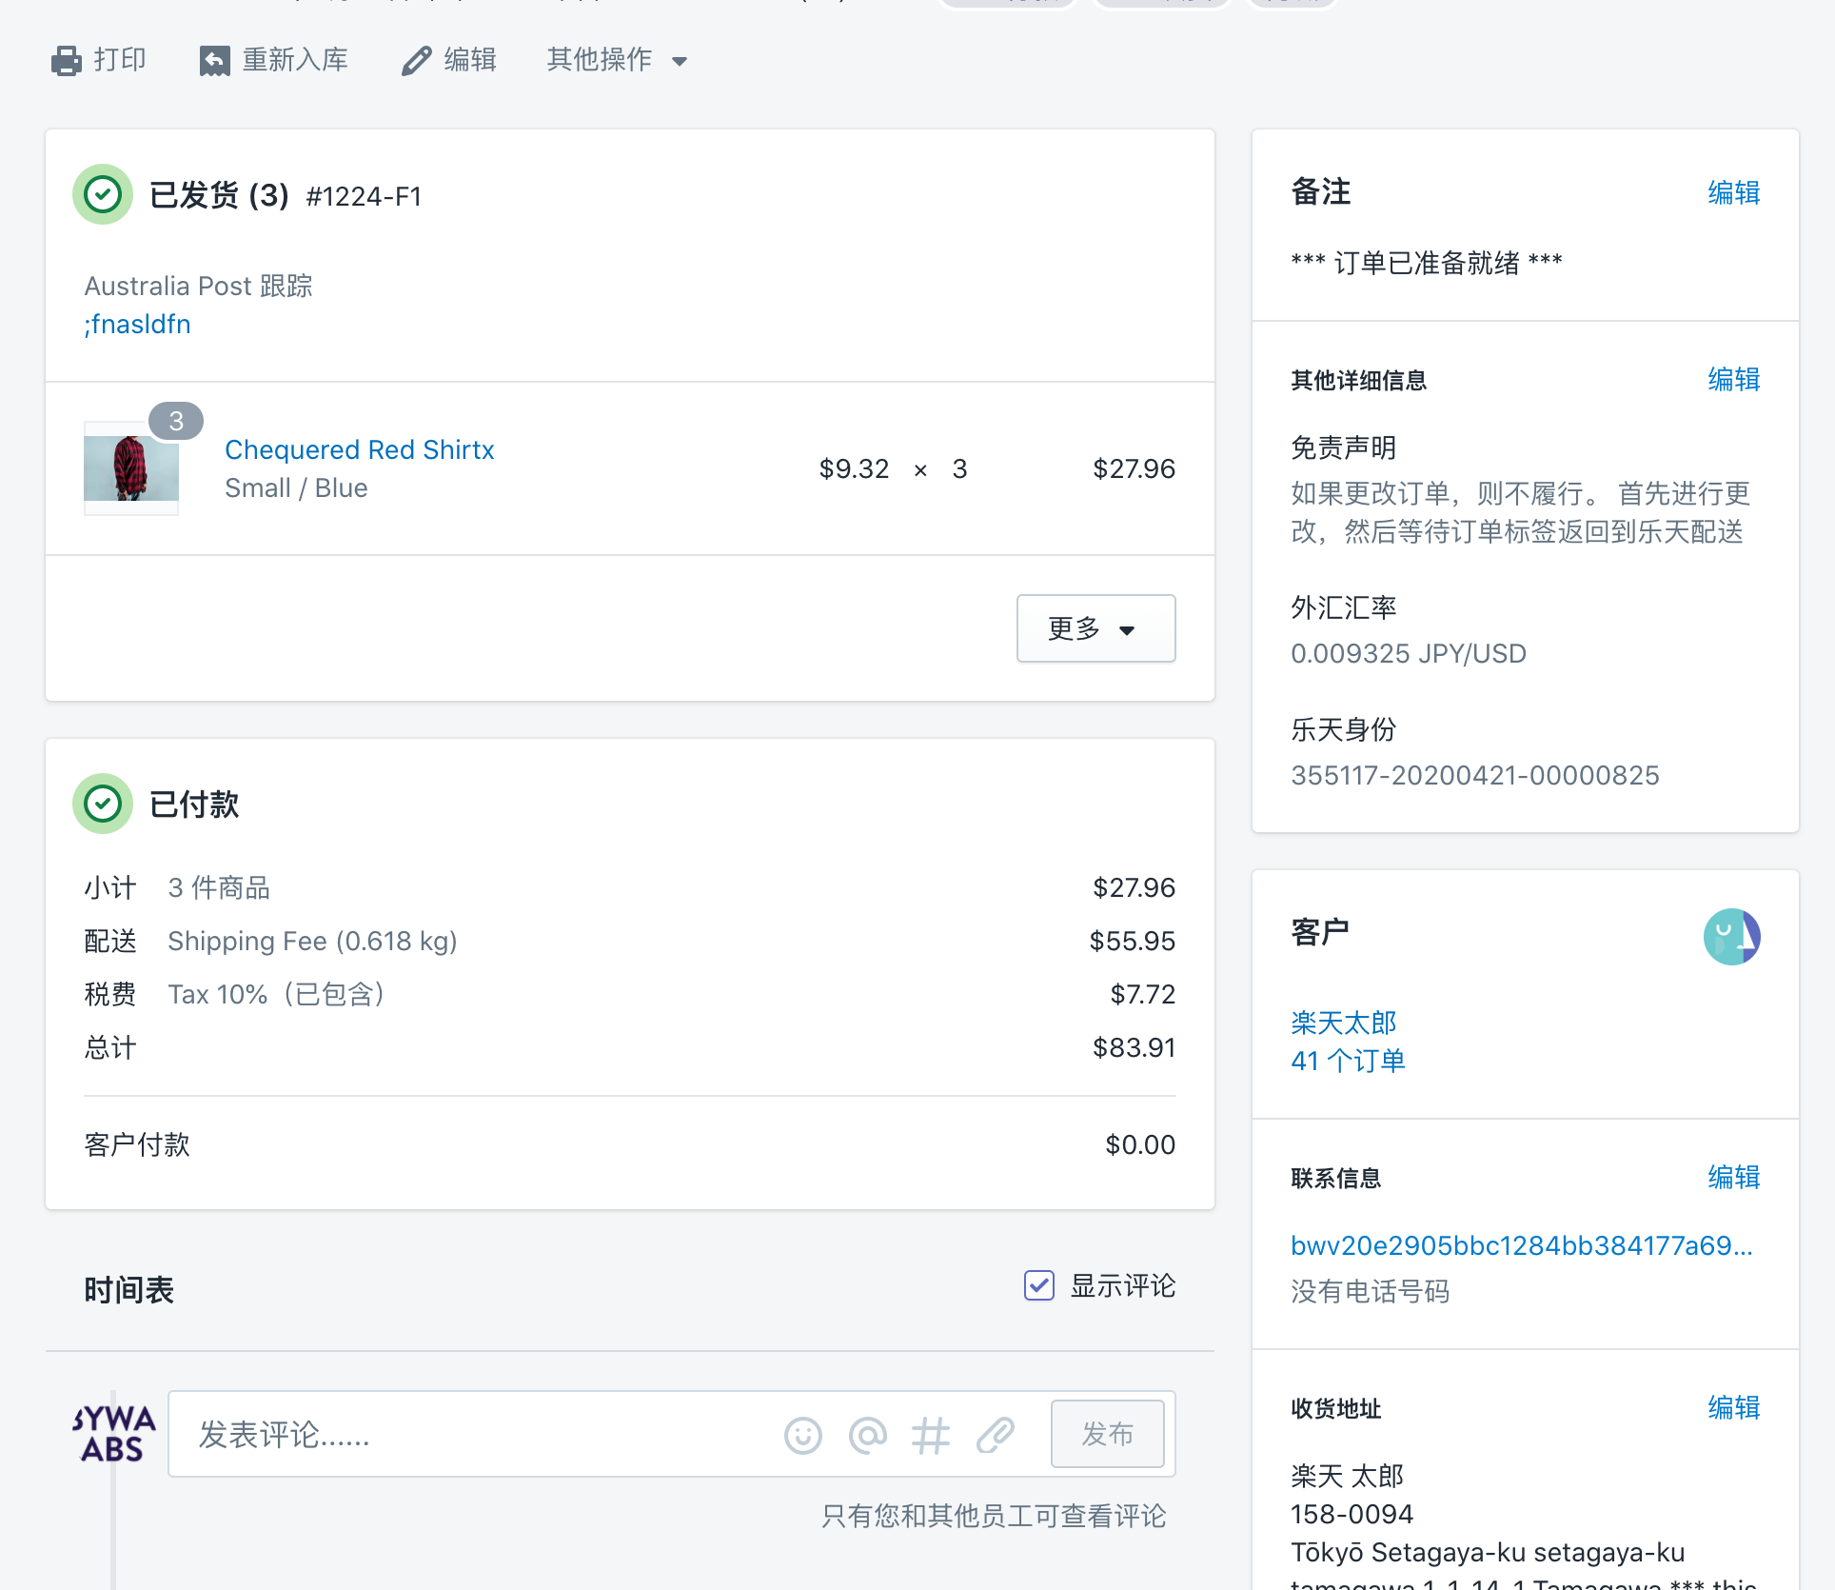Click the restock (重新入库) icon
This screenshot has width=1835, height=1590.
[x=215, y=60]
